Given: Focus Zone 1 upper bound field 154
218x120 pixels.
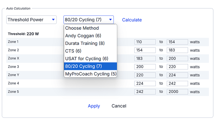Looking at the screenshot, I should (178, 42).
